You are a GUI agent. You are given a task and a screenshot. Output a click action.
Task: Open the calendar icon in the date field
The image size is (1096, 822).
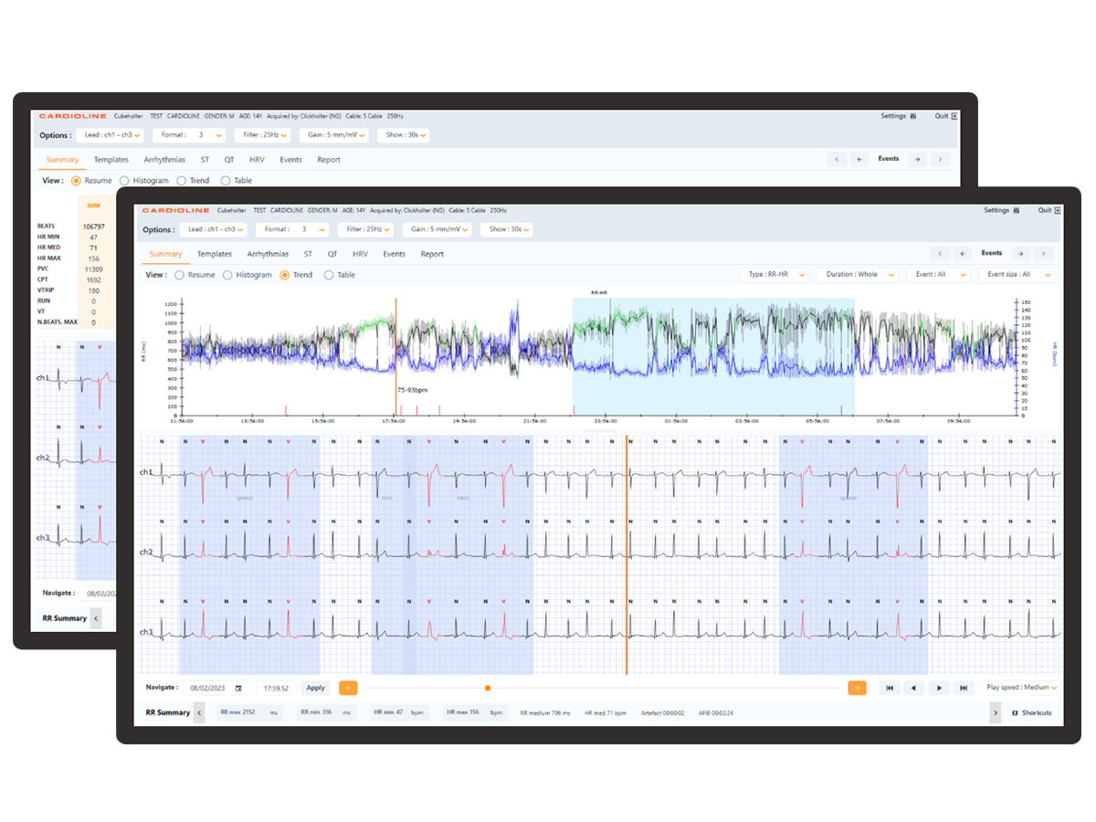pyautogui.click(x=238, y=689)
